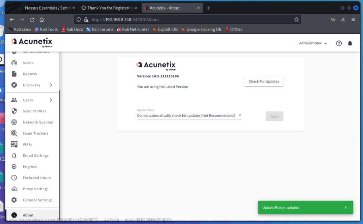Open the help question mark icon
The height and width of the screenshot is (224, 363).
click(x=339, y=44)
